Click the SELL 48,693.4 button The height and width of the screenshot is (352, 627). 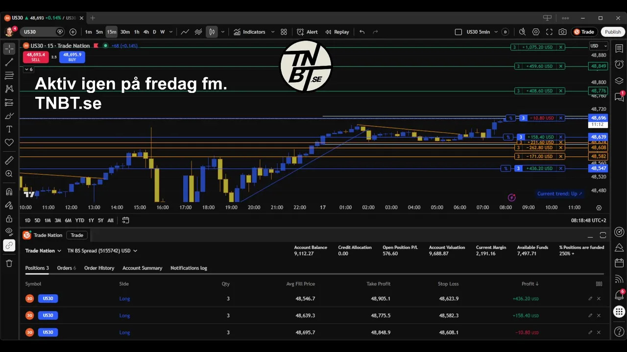click(36, 57)
